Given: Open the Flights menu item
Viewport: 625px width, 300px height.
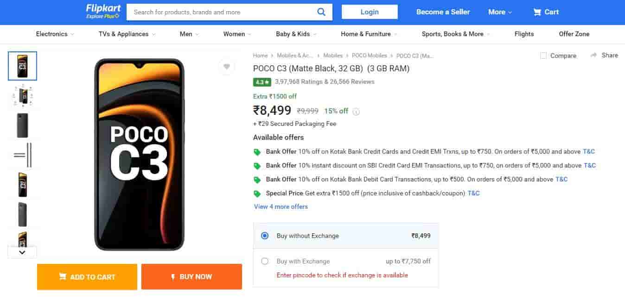Looking at the screenshot, I should coord(524,34).
